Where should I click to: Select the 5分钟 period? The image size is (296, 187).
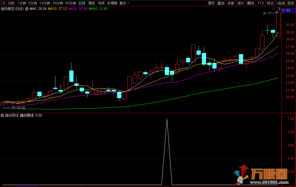click(x=33, y=3)
